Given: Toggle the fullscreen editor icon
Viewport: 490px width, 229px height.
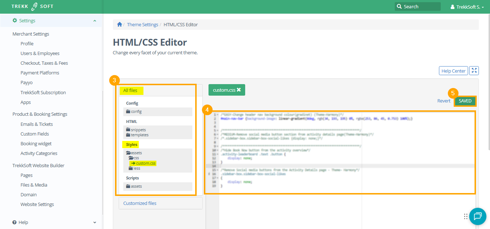Looking at the screenshot, I should coord(474,71).
